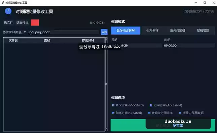This screenshot has height=133, width=217.
Task: Maximize the window
Action: (205, 3)
